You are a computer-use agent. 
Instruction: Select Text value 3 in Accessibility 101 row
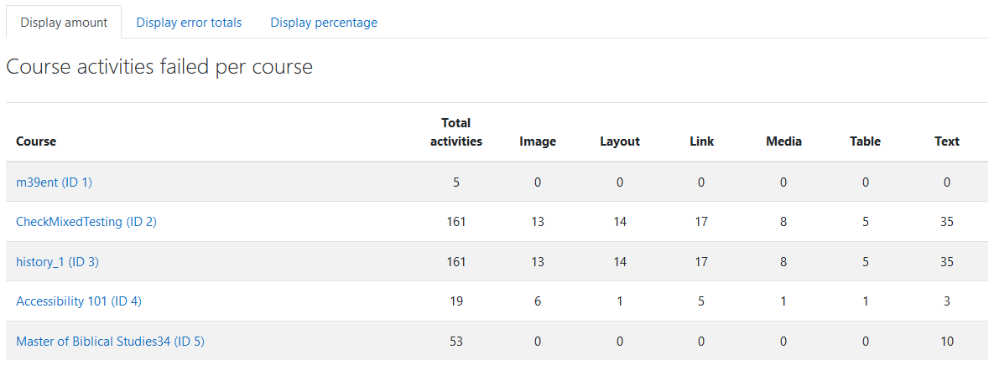coord(947,301)
